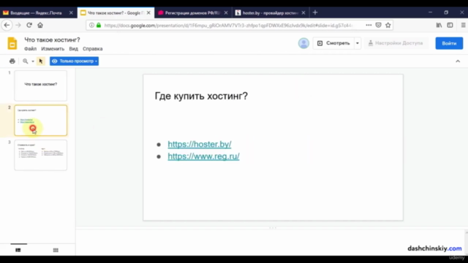Click the browser Back arrow

tap(7, 26)
